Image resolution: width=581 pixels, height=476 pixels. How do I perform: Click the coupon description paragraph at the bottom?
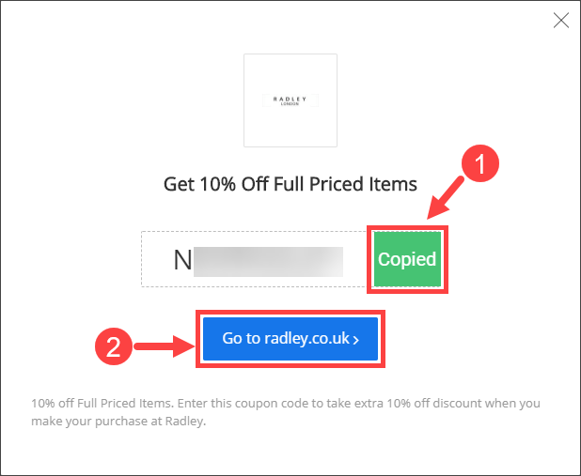coord(286,412)
